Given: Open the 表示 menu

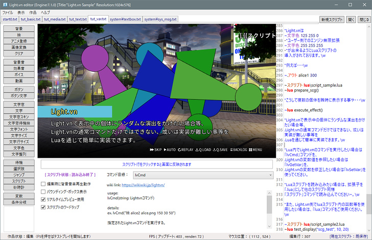Looking at the screenshot, I should click(21, 13).
